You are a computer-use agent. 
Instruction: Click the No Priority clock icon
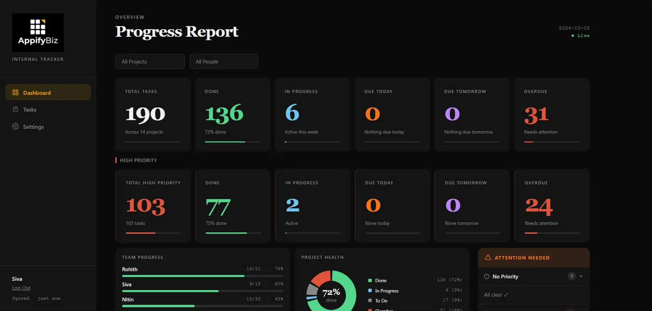point(487,277)
